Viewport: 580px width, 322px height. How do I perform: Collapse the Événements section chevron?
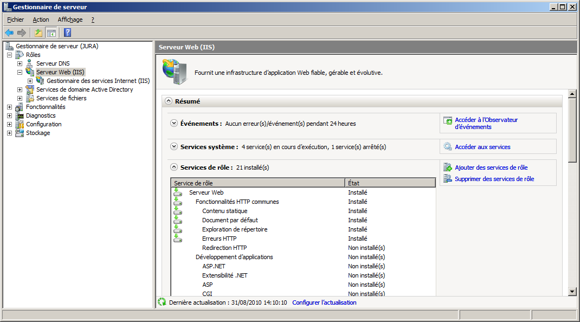pyautogui.click(x=174, y=124)
